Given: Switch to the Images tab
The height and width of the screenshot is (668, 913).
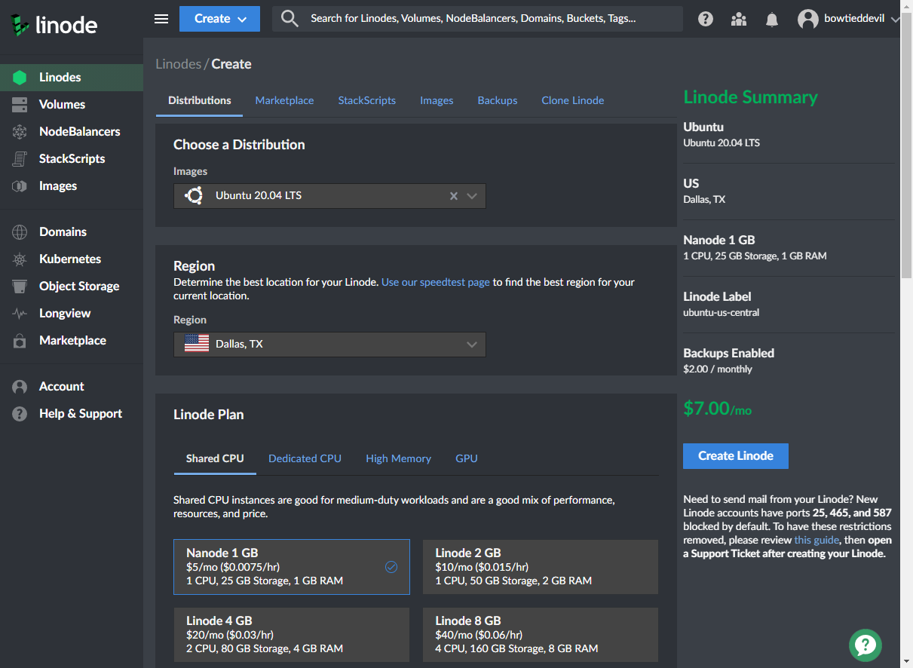Looking at the screenshot, I should coord(437,100).
